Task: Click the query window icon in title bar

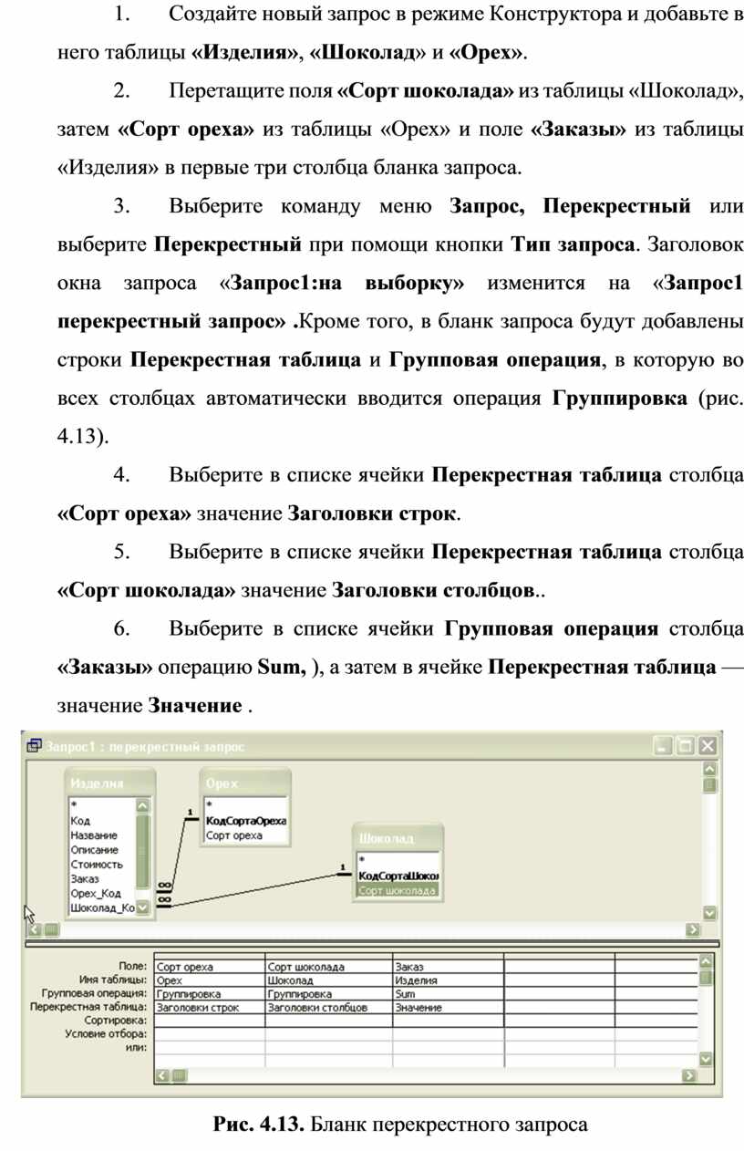Action: click(35, 745)
